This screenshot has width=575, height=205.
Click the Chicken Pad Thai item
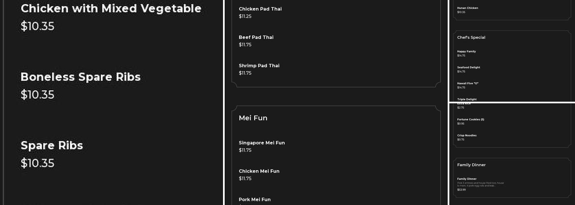point(260,9)
